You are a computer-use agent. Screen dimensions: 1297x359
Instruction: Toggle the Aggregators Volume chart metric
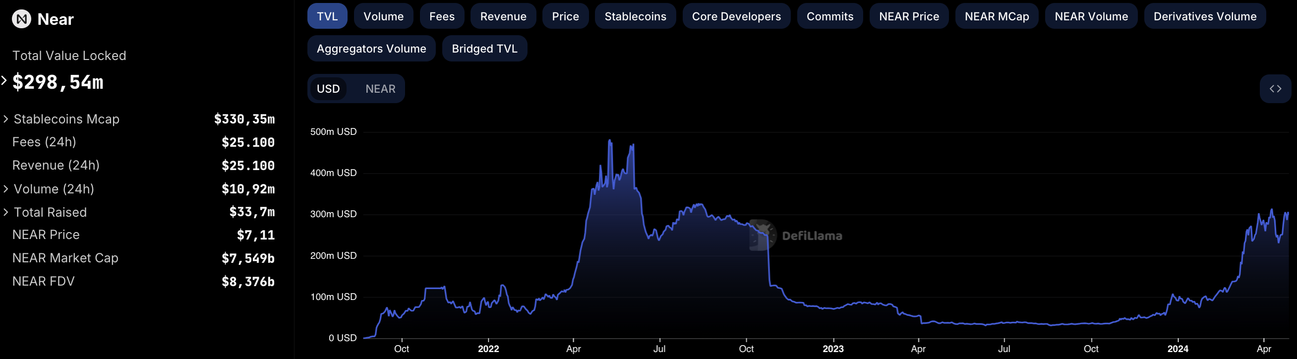(x=371, y=48)
